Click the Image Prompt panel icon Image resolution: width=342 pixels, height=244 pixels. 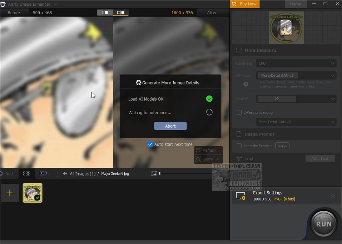(239, 134)
